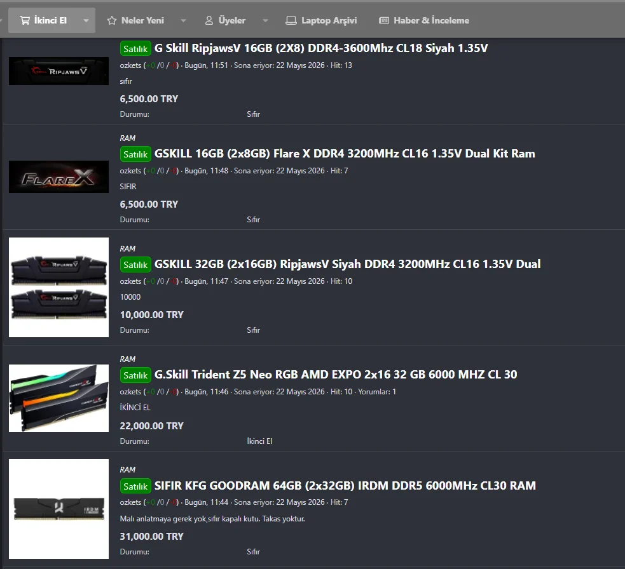625x569 pixels.
Task: Click RAM category label above 32GB RipjawsV listing
Action: pos(128,249)
